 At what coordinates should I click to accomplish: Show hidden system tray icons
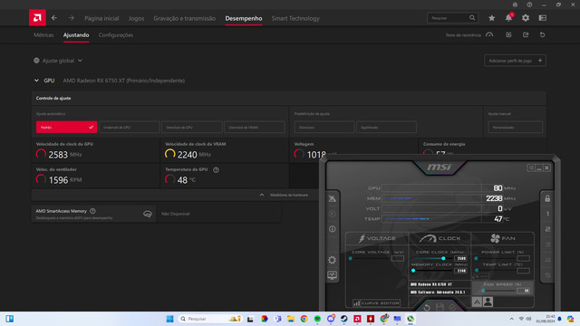pos(511,319)
